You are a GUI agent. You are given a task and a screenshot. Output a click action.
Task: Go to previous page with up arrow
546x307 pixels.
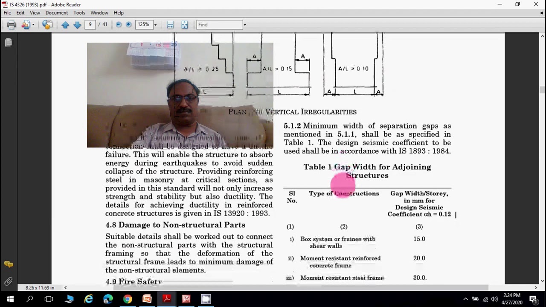point(65,25)
